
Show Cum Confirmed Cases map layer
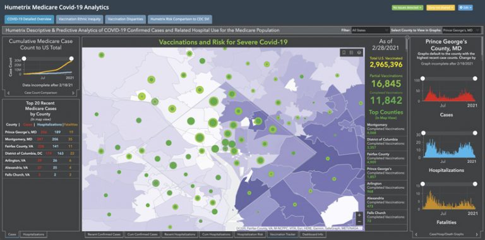(x=142, y=234)
